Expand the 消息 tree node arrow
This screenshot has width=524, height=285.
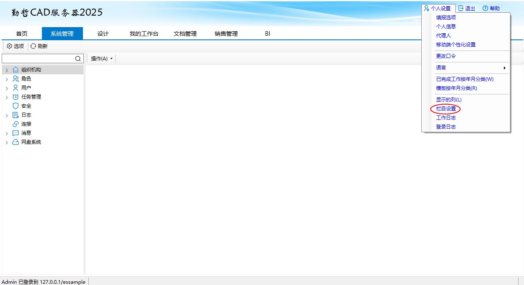coord(7,133)
